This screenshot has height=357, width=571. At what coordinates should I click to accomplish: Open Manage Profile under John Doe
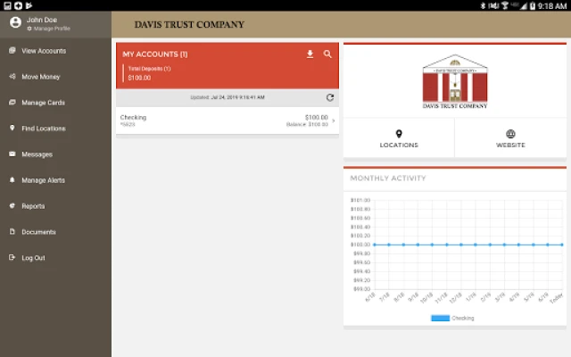[x=51, y=29]
